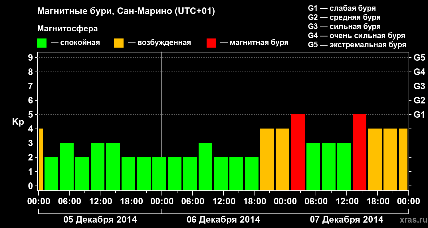Image resolution: width=428 pixels, height=228 pixels.
Task: Click the '06 Декабря 2014' date label
Action: tap(223, 220)
